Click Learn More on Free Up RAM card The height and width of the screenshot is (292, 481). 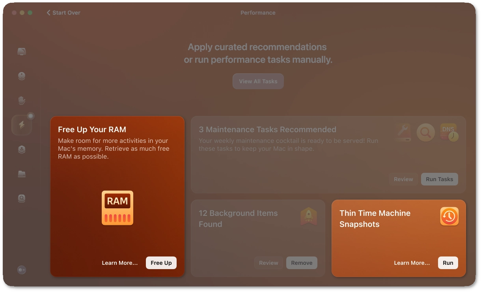[120, 263]
